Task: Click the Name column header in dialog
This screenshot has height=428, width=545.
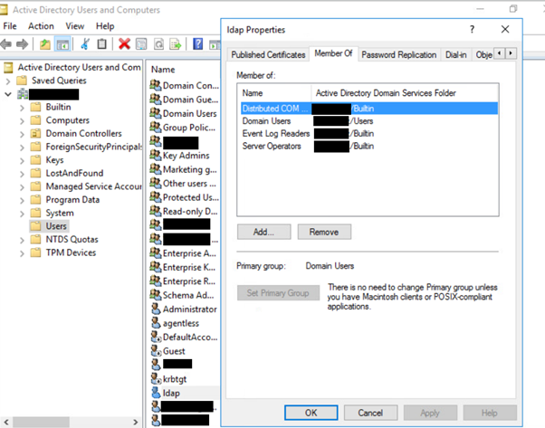Action: 274,93
